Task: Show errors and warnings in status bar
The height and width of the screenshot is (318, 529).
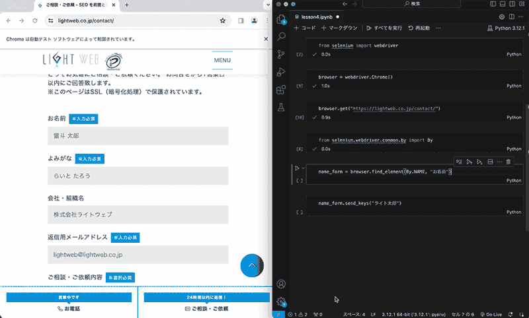Action: 298,314
